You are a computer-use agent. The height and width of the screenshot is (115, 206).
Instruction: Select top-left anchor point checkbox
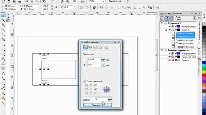point(86,86)
